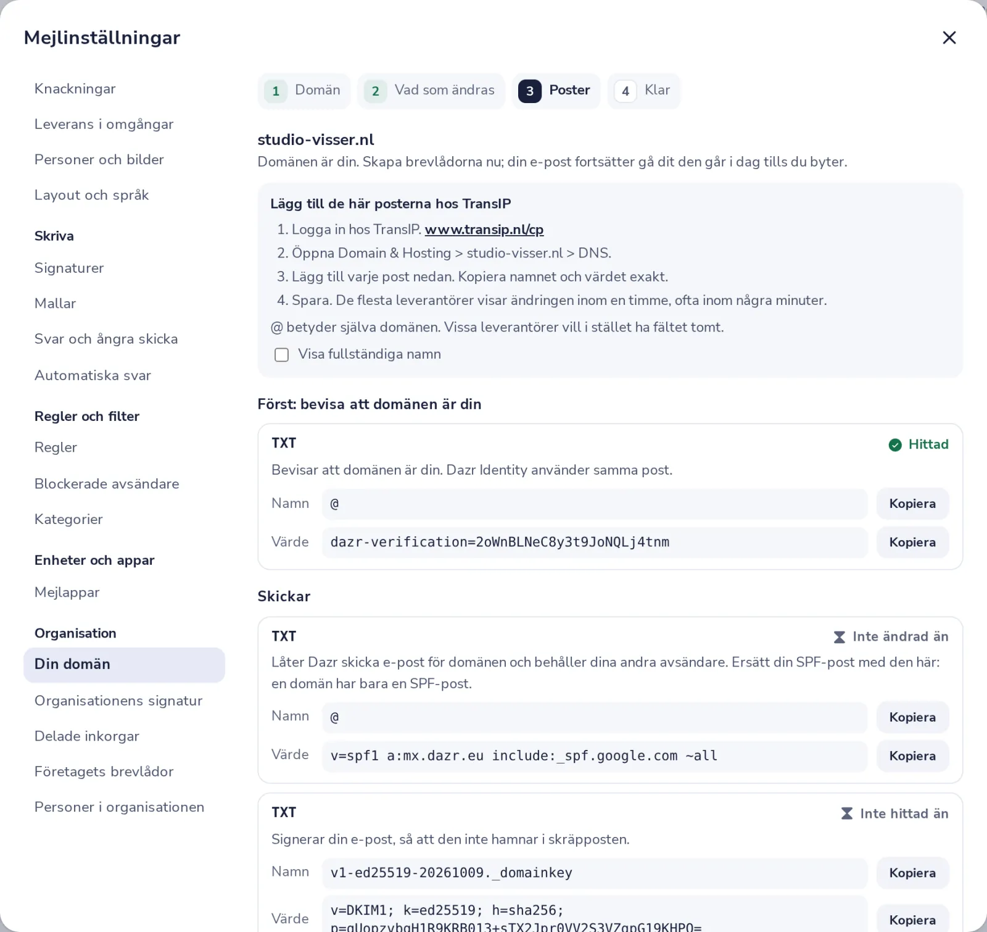Select Din domän in the sidebar
The height and width of the screenshot is (932, 987).
pyautogui.click(x=124, y=665)
